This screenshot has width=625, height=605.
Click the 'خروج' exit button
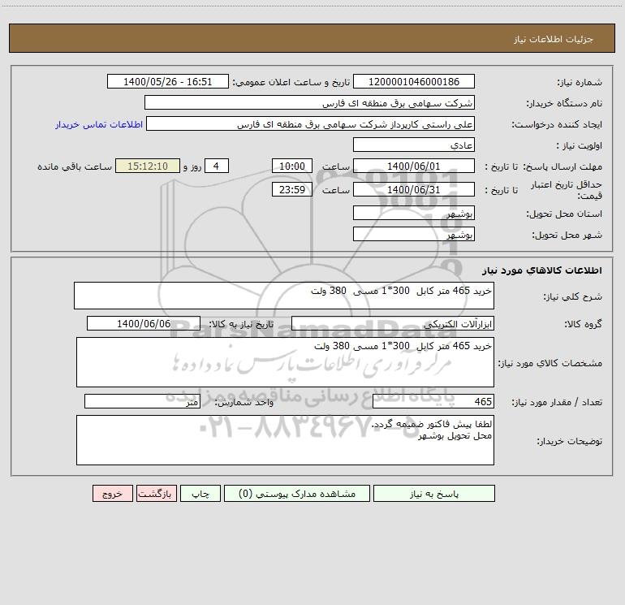(112, 494)
